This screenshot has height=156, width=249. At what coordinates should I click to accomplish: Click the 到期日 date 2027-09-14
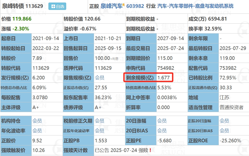point(171,39)
